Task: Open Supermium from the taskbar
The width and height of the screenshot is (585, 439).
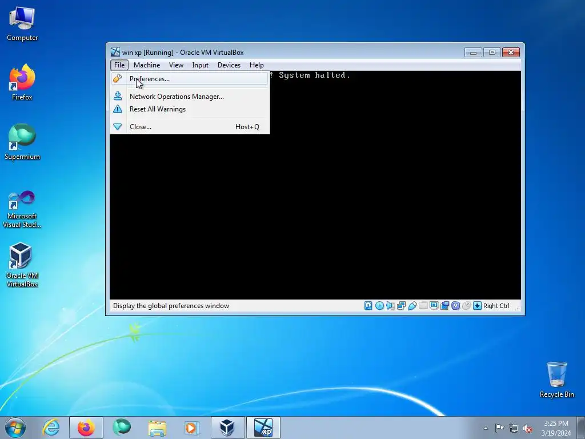Action: 122,428
